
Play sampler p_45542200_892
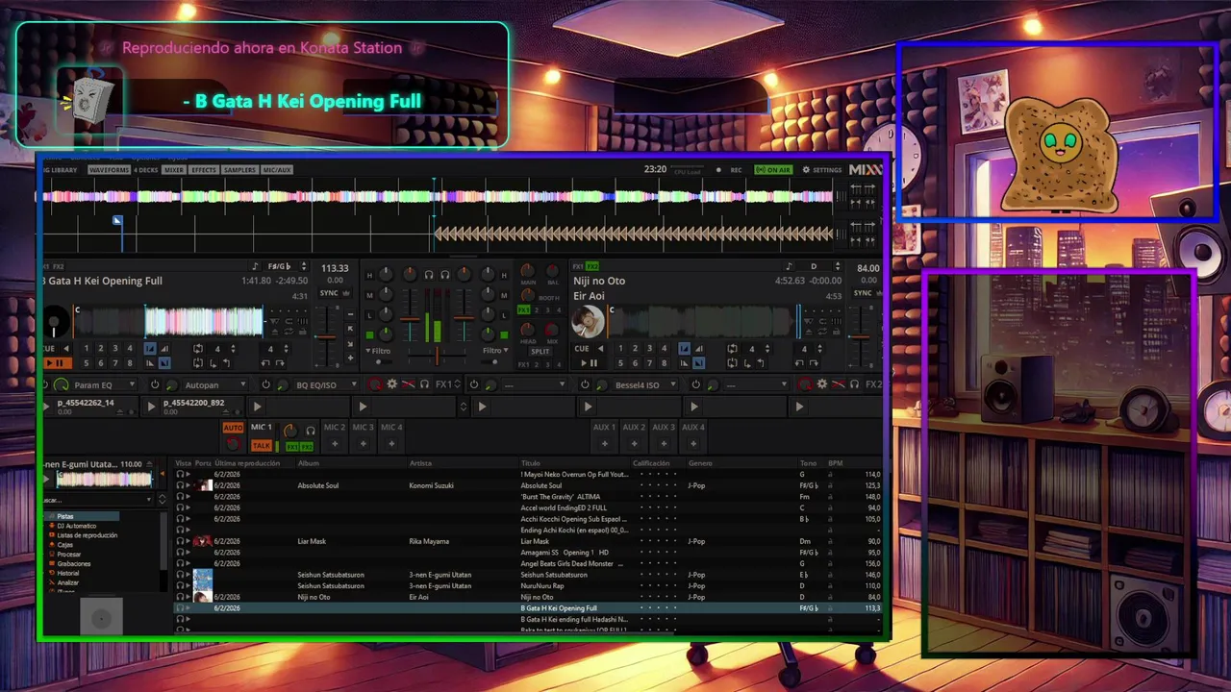click(x=151, y=407)
